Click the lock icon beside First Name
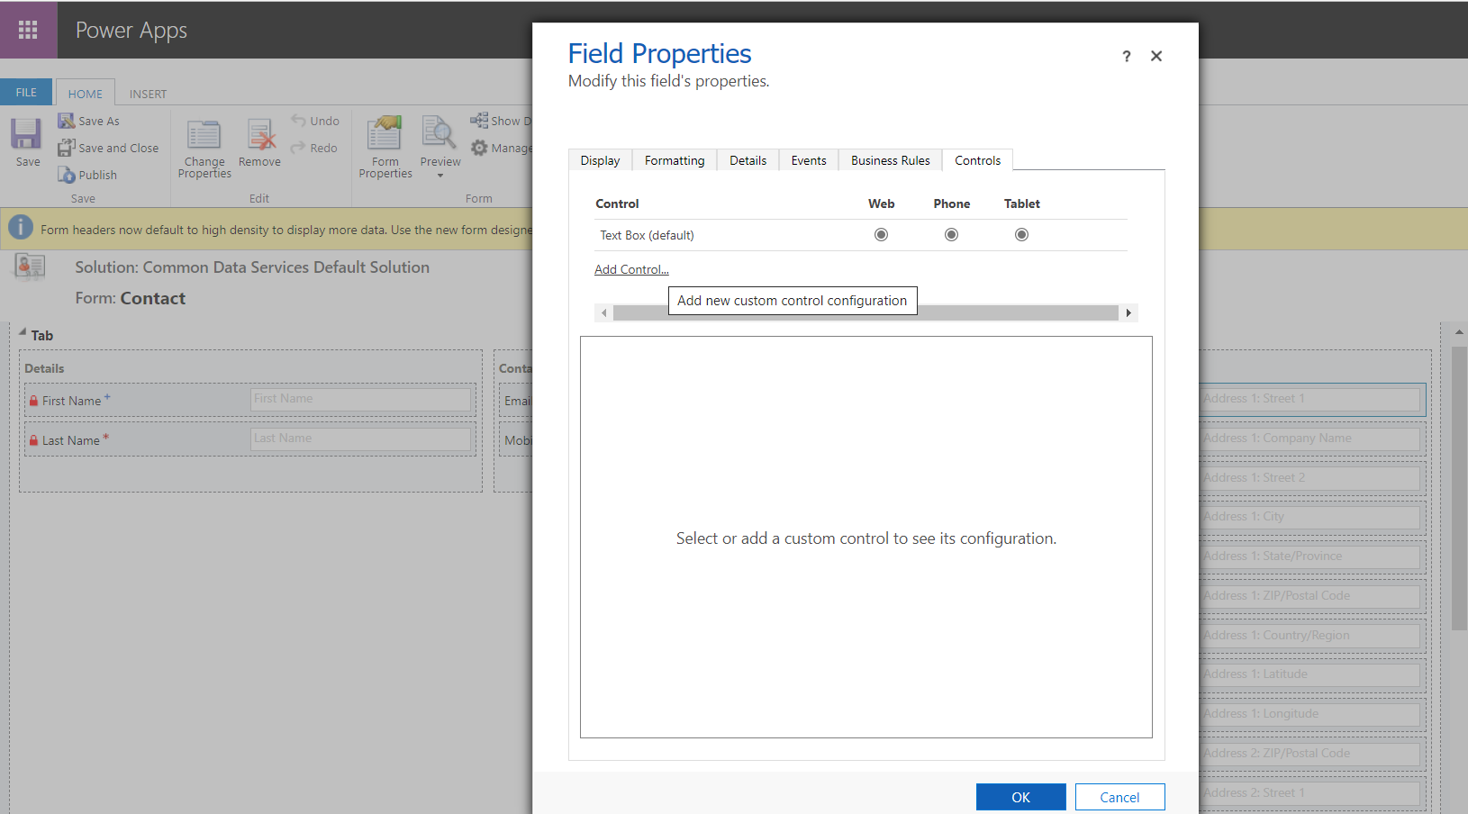 pos(33,402)
